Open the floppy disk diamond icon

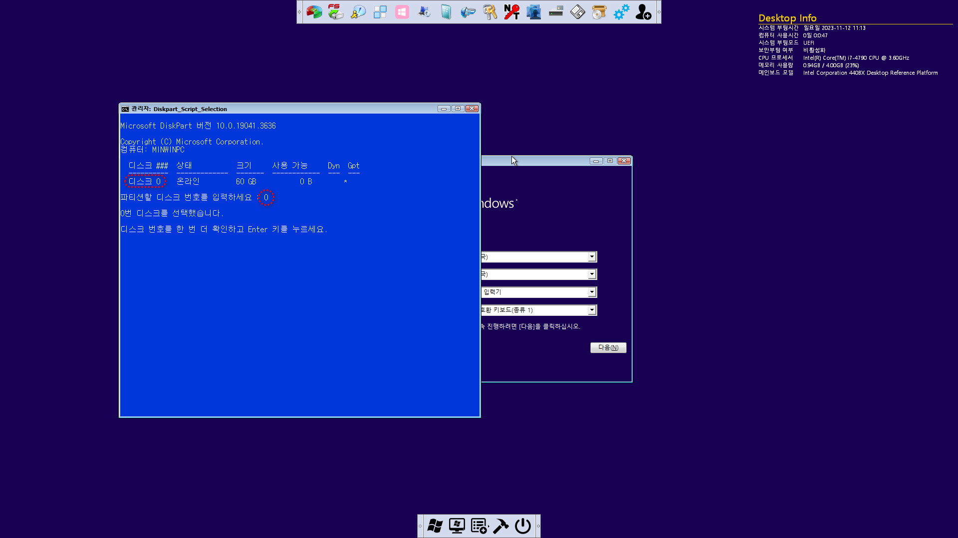coord(578,12)
